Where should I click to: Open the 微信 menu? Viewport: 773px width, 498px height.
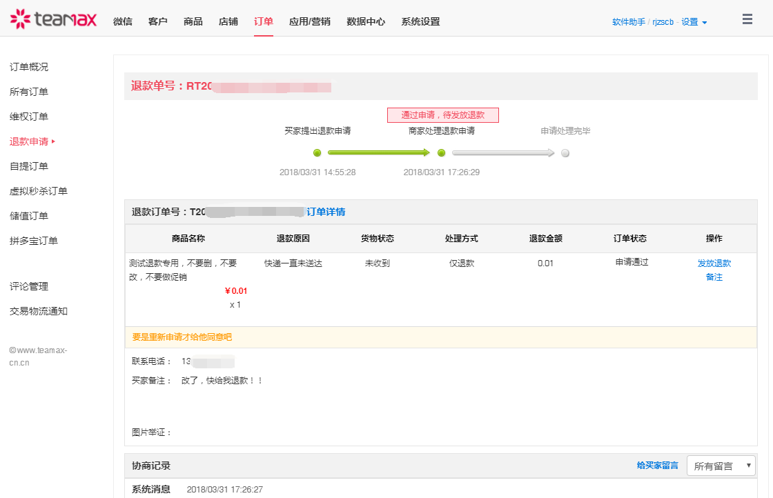(x=123, y=21)
